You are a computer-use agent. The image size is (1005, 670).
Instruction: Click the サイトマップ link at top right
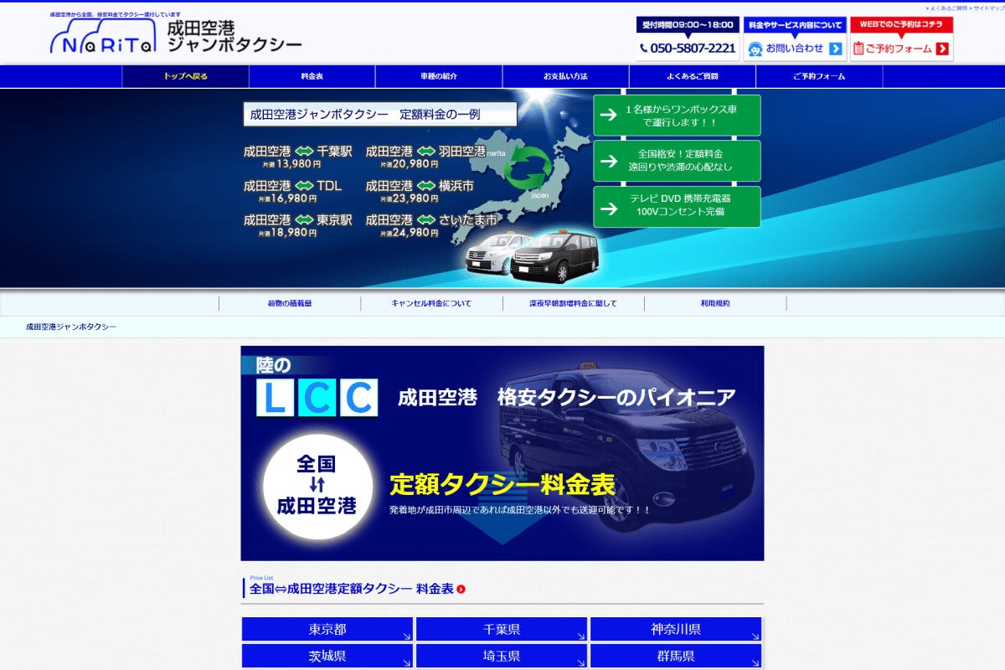pyautogui.click(x=987, y=8)
